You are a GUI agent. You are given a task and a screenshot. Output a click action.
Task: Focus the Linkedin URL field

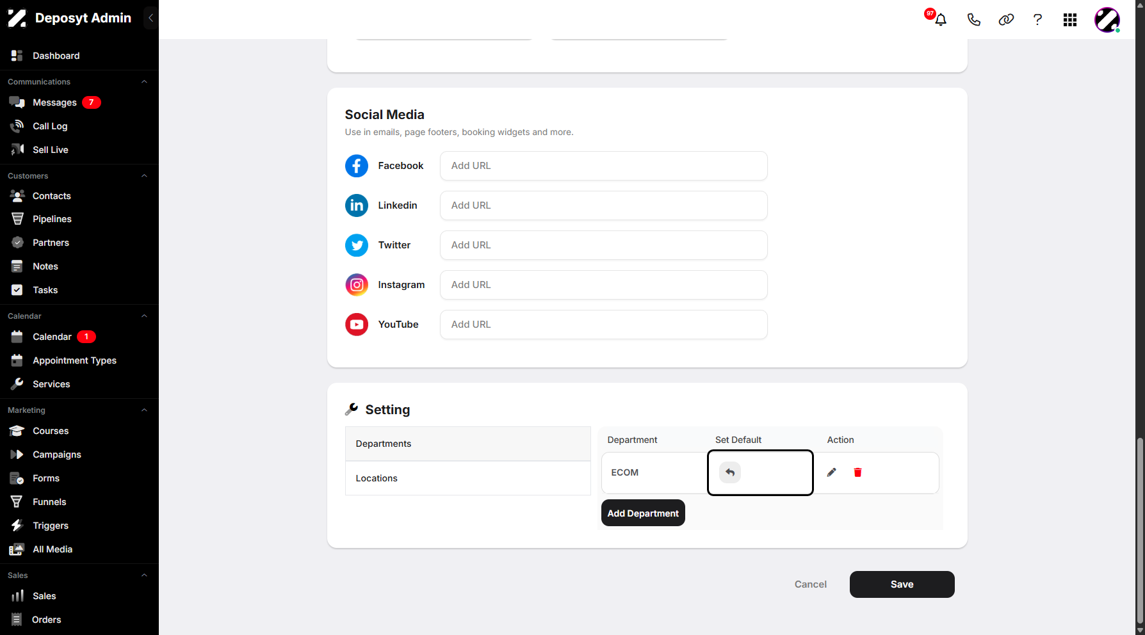point(603,205)
